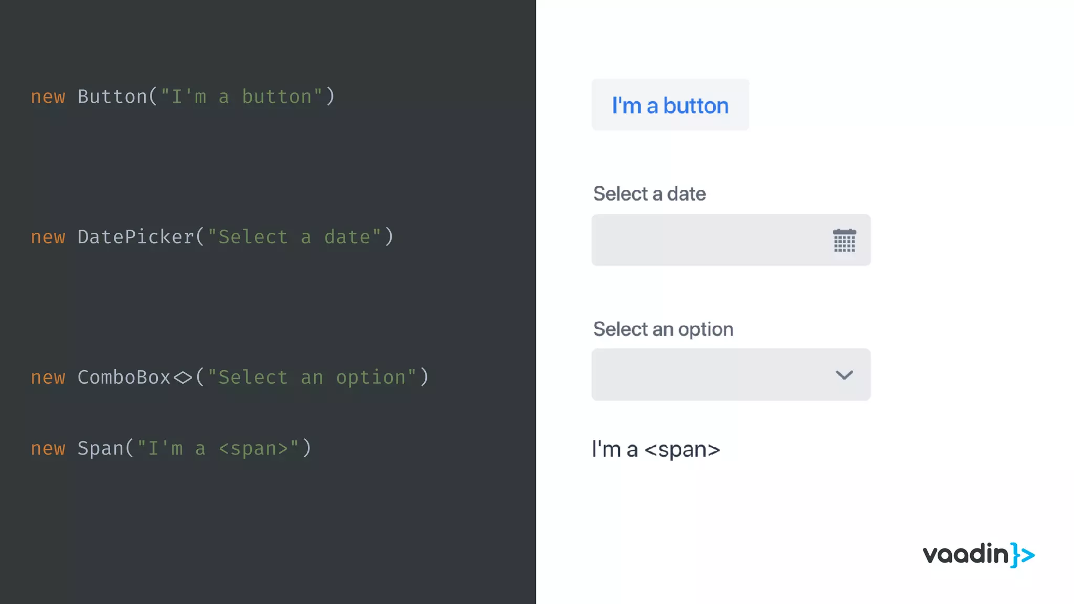Screen dimensions: 1074x604
Task: Click the "Select a date" string in code
Action: [294, 237]
